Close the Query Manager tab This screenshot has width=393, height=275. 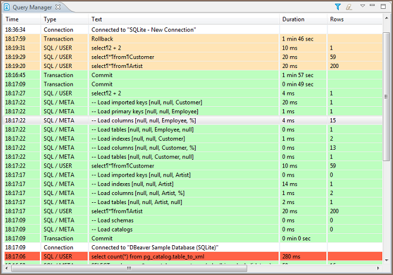pyautogui.click(x=58, y=7)
